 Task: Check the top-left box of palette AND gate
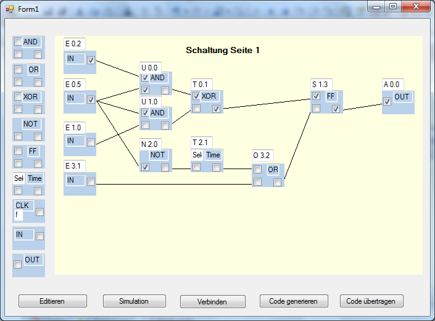pyautogui.click(x=18, y=42)
